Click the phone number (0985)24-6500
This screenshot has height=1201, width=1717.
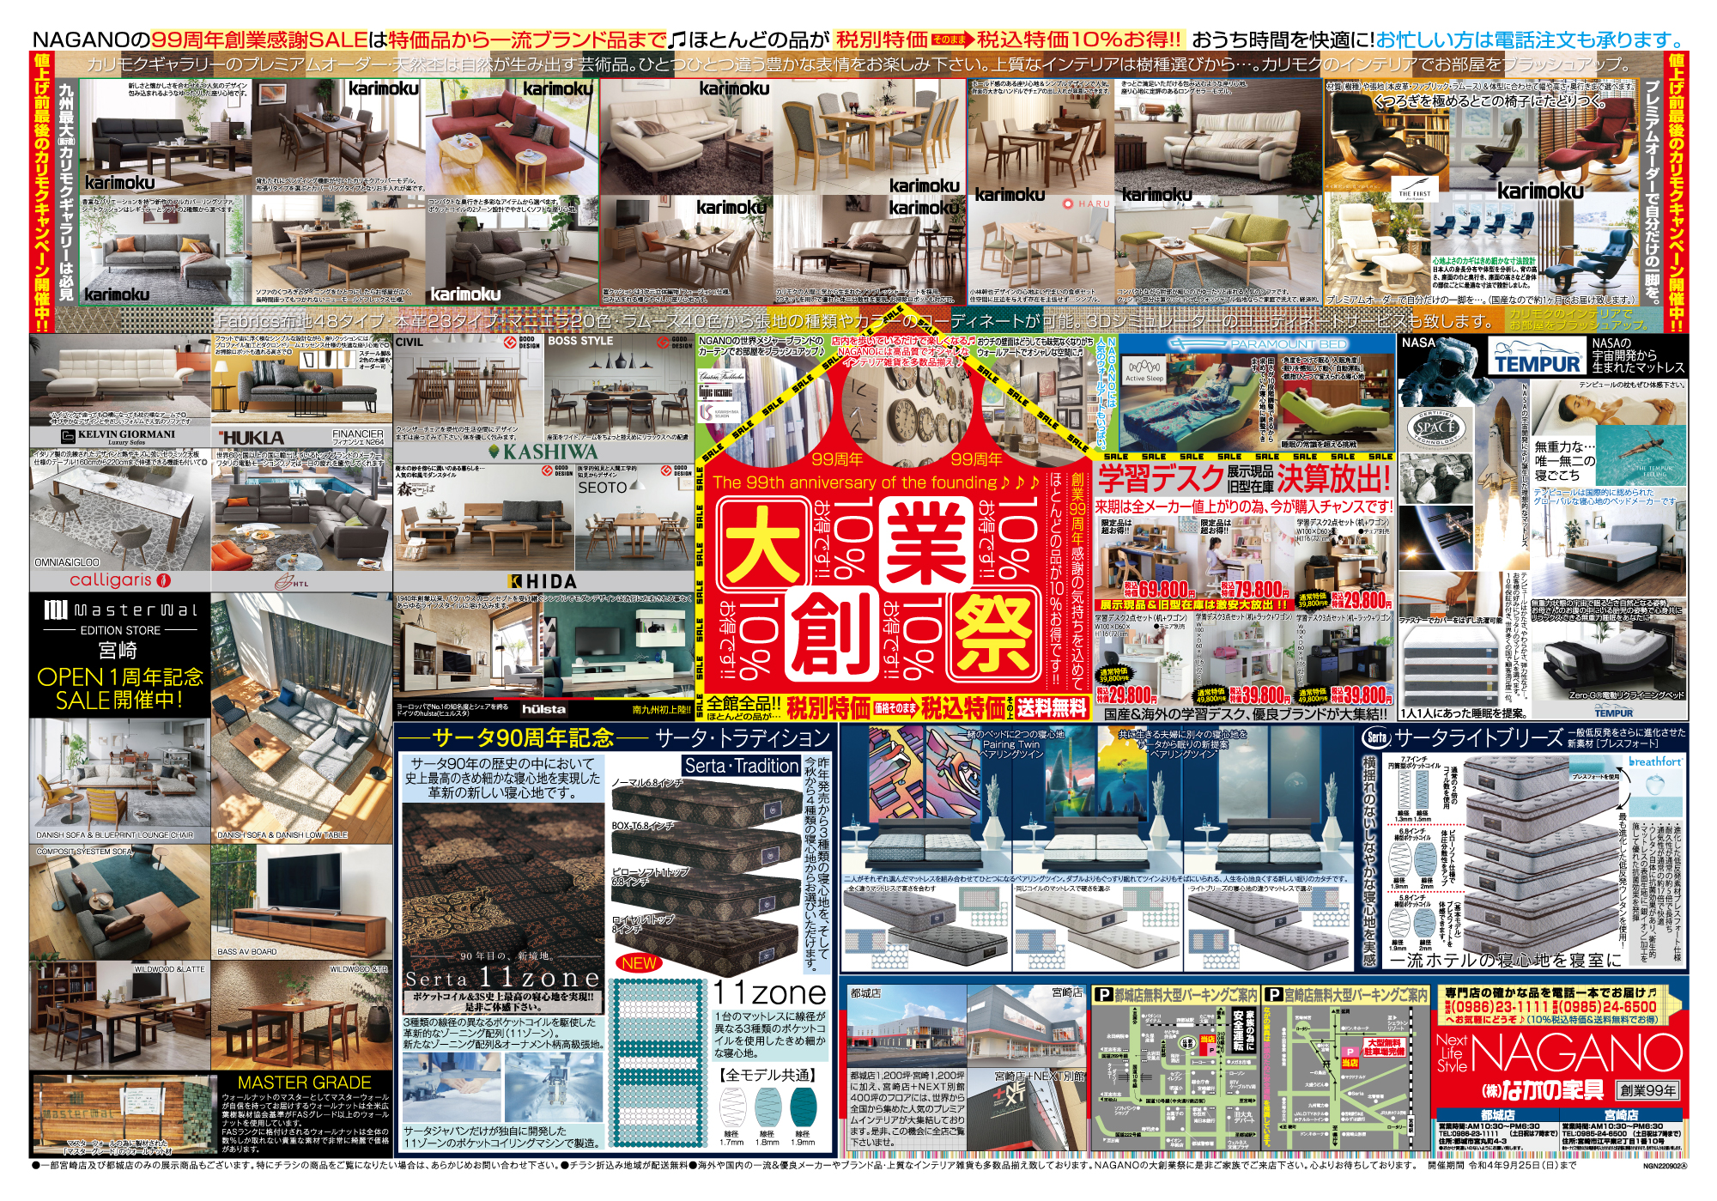point(1608,1006)
